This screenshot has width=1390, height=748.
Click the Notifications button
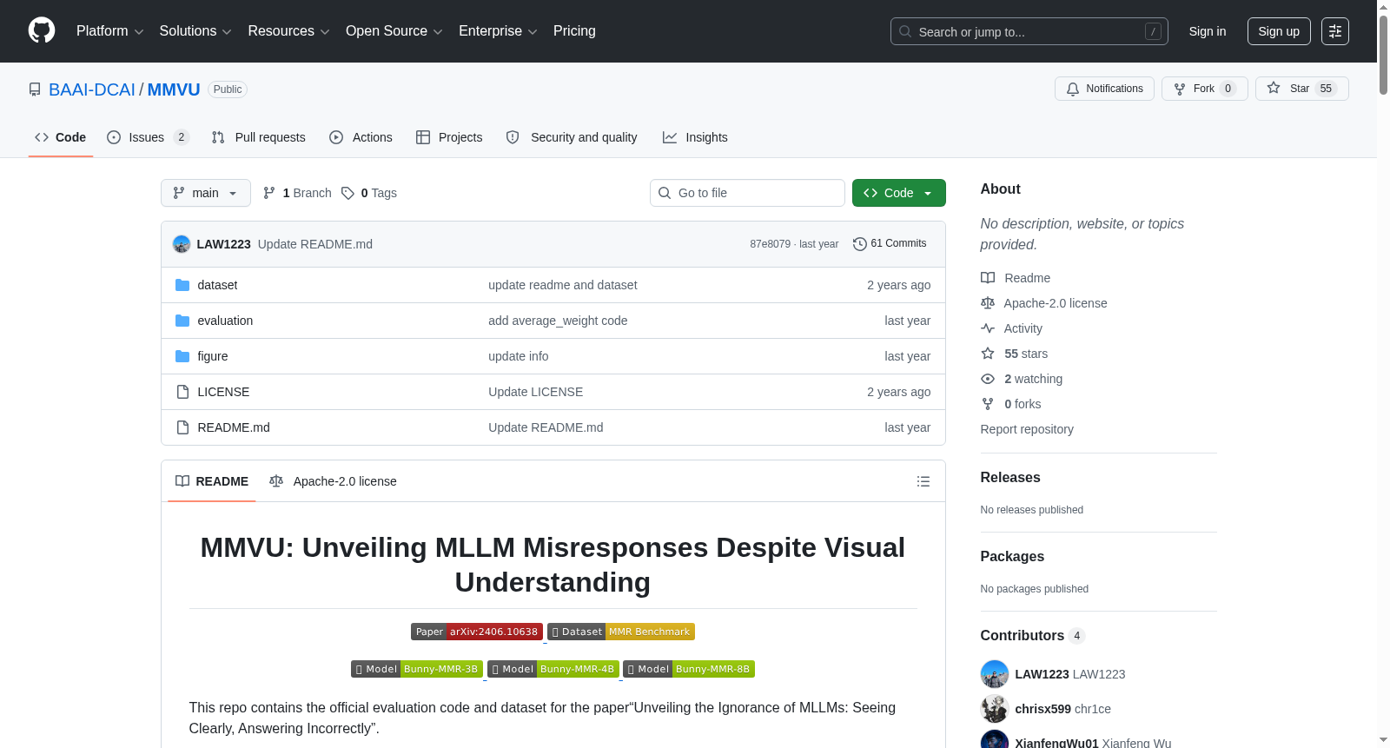click(1104, 89)
